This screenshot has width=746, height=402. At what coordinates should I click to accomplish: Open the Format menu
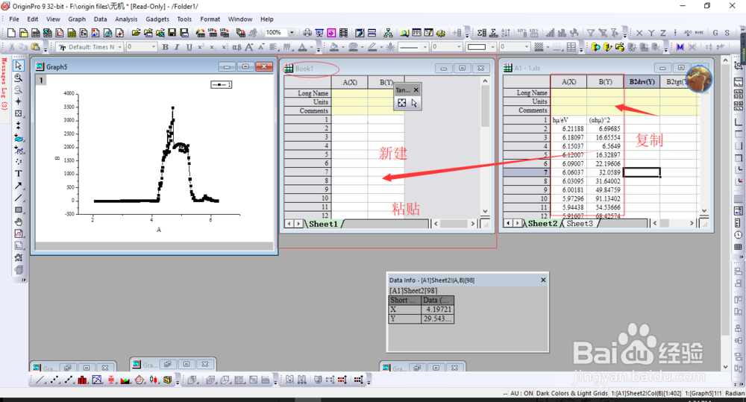pyautogui.click(x=210, y=19)
